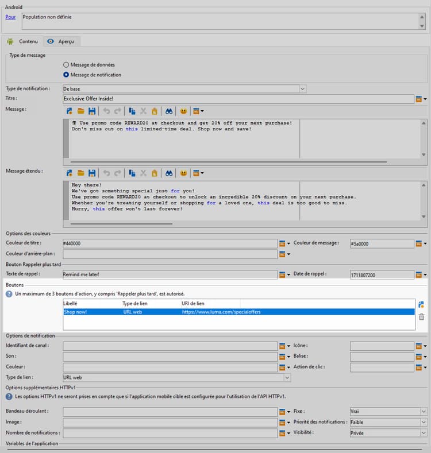Open emoji picker in Message étendu toolbar
The image size is (431, 453).
[183, 173]
